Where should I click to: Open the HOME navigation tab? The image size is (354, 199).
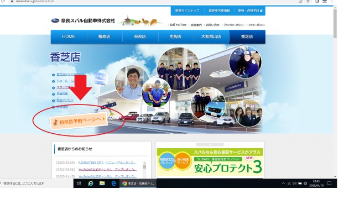pyautogui.click(x=69, y=36)
